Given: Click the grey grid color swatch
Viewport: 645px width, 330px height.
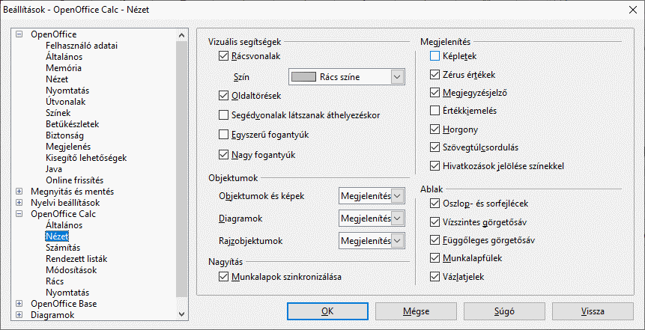Looking at the screenshot, I should [x=303, y=76].
